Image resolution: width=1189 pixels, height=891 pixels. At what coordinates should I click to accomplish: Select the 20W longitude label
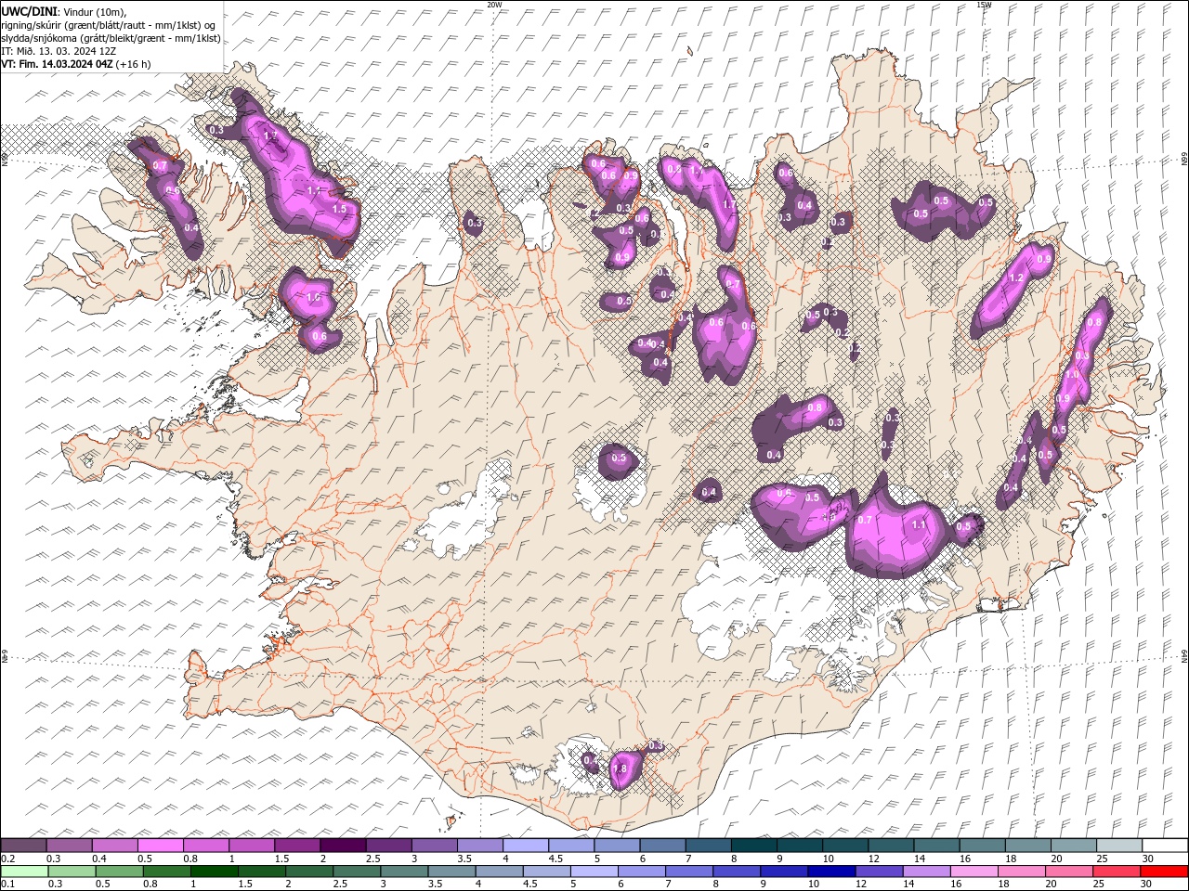494,5
